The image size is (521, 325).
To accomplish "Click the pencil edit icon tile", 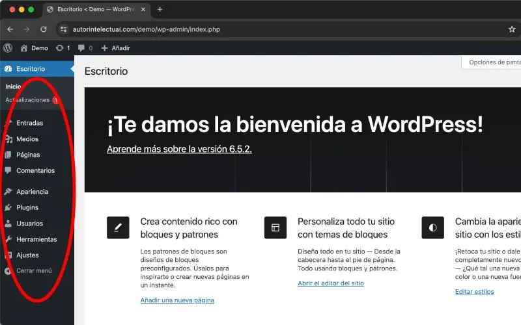I will click(118, 227).
